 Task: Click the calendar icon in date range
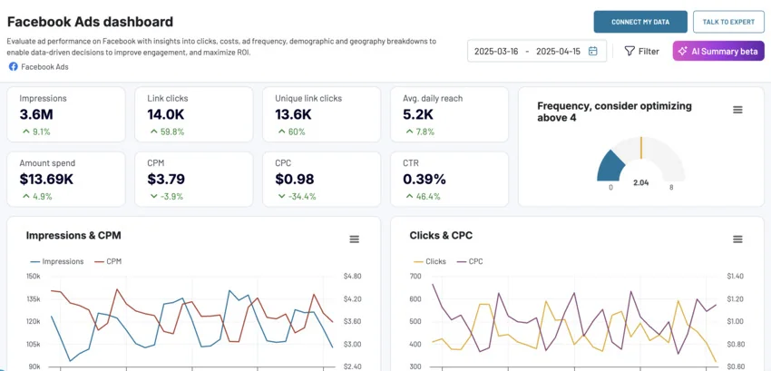click(x=593, y=51)
